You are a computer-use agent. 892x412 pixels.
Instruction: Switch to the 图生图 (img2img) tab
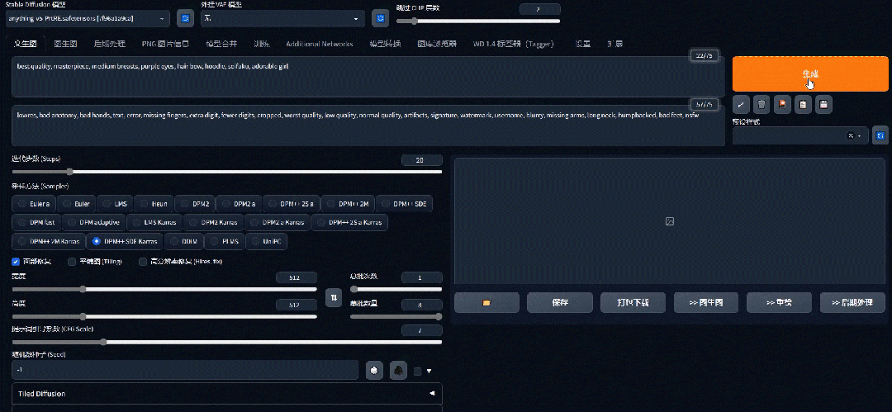click(x=65, y=44)
